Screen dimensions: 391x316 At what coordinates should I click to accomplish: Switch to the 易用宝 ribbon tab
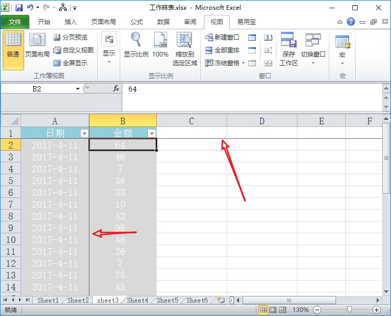(247, 22)
